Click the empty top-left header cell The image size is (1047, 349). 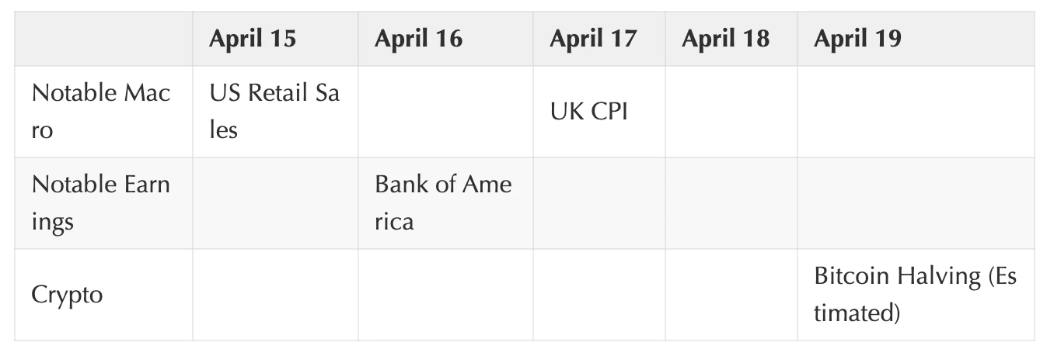[x=103, y=39]
